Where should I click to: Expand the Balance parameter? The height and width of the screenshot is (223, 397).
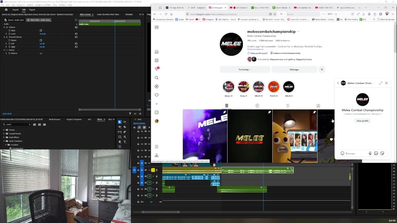[x=6, y=53]
